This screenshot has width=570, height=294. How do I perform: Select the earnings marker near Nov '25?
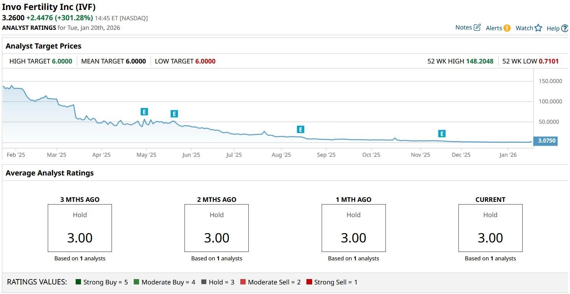tap(442, 133)
